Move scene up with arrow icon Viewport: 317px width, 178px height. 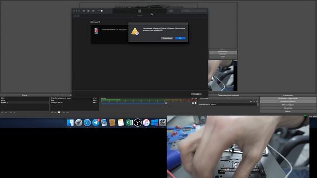(x=11, y=112)
